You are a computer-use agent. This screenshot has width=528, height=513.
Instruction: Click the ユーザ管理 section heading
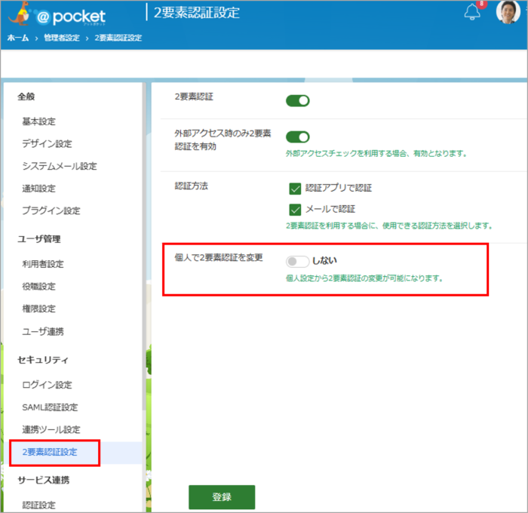(x=39, y=239)
